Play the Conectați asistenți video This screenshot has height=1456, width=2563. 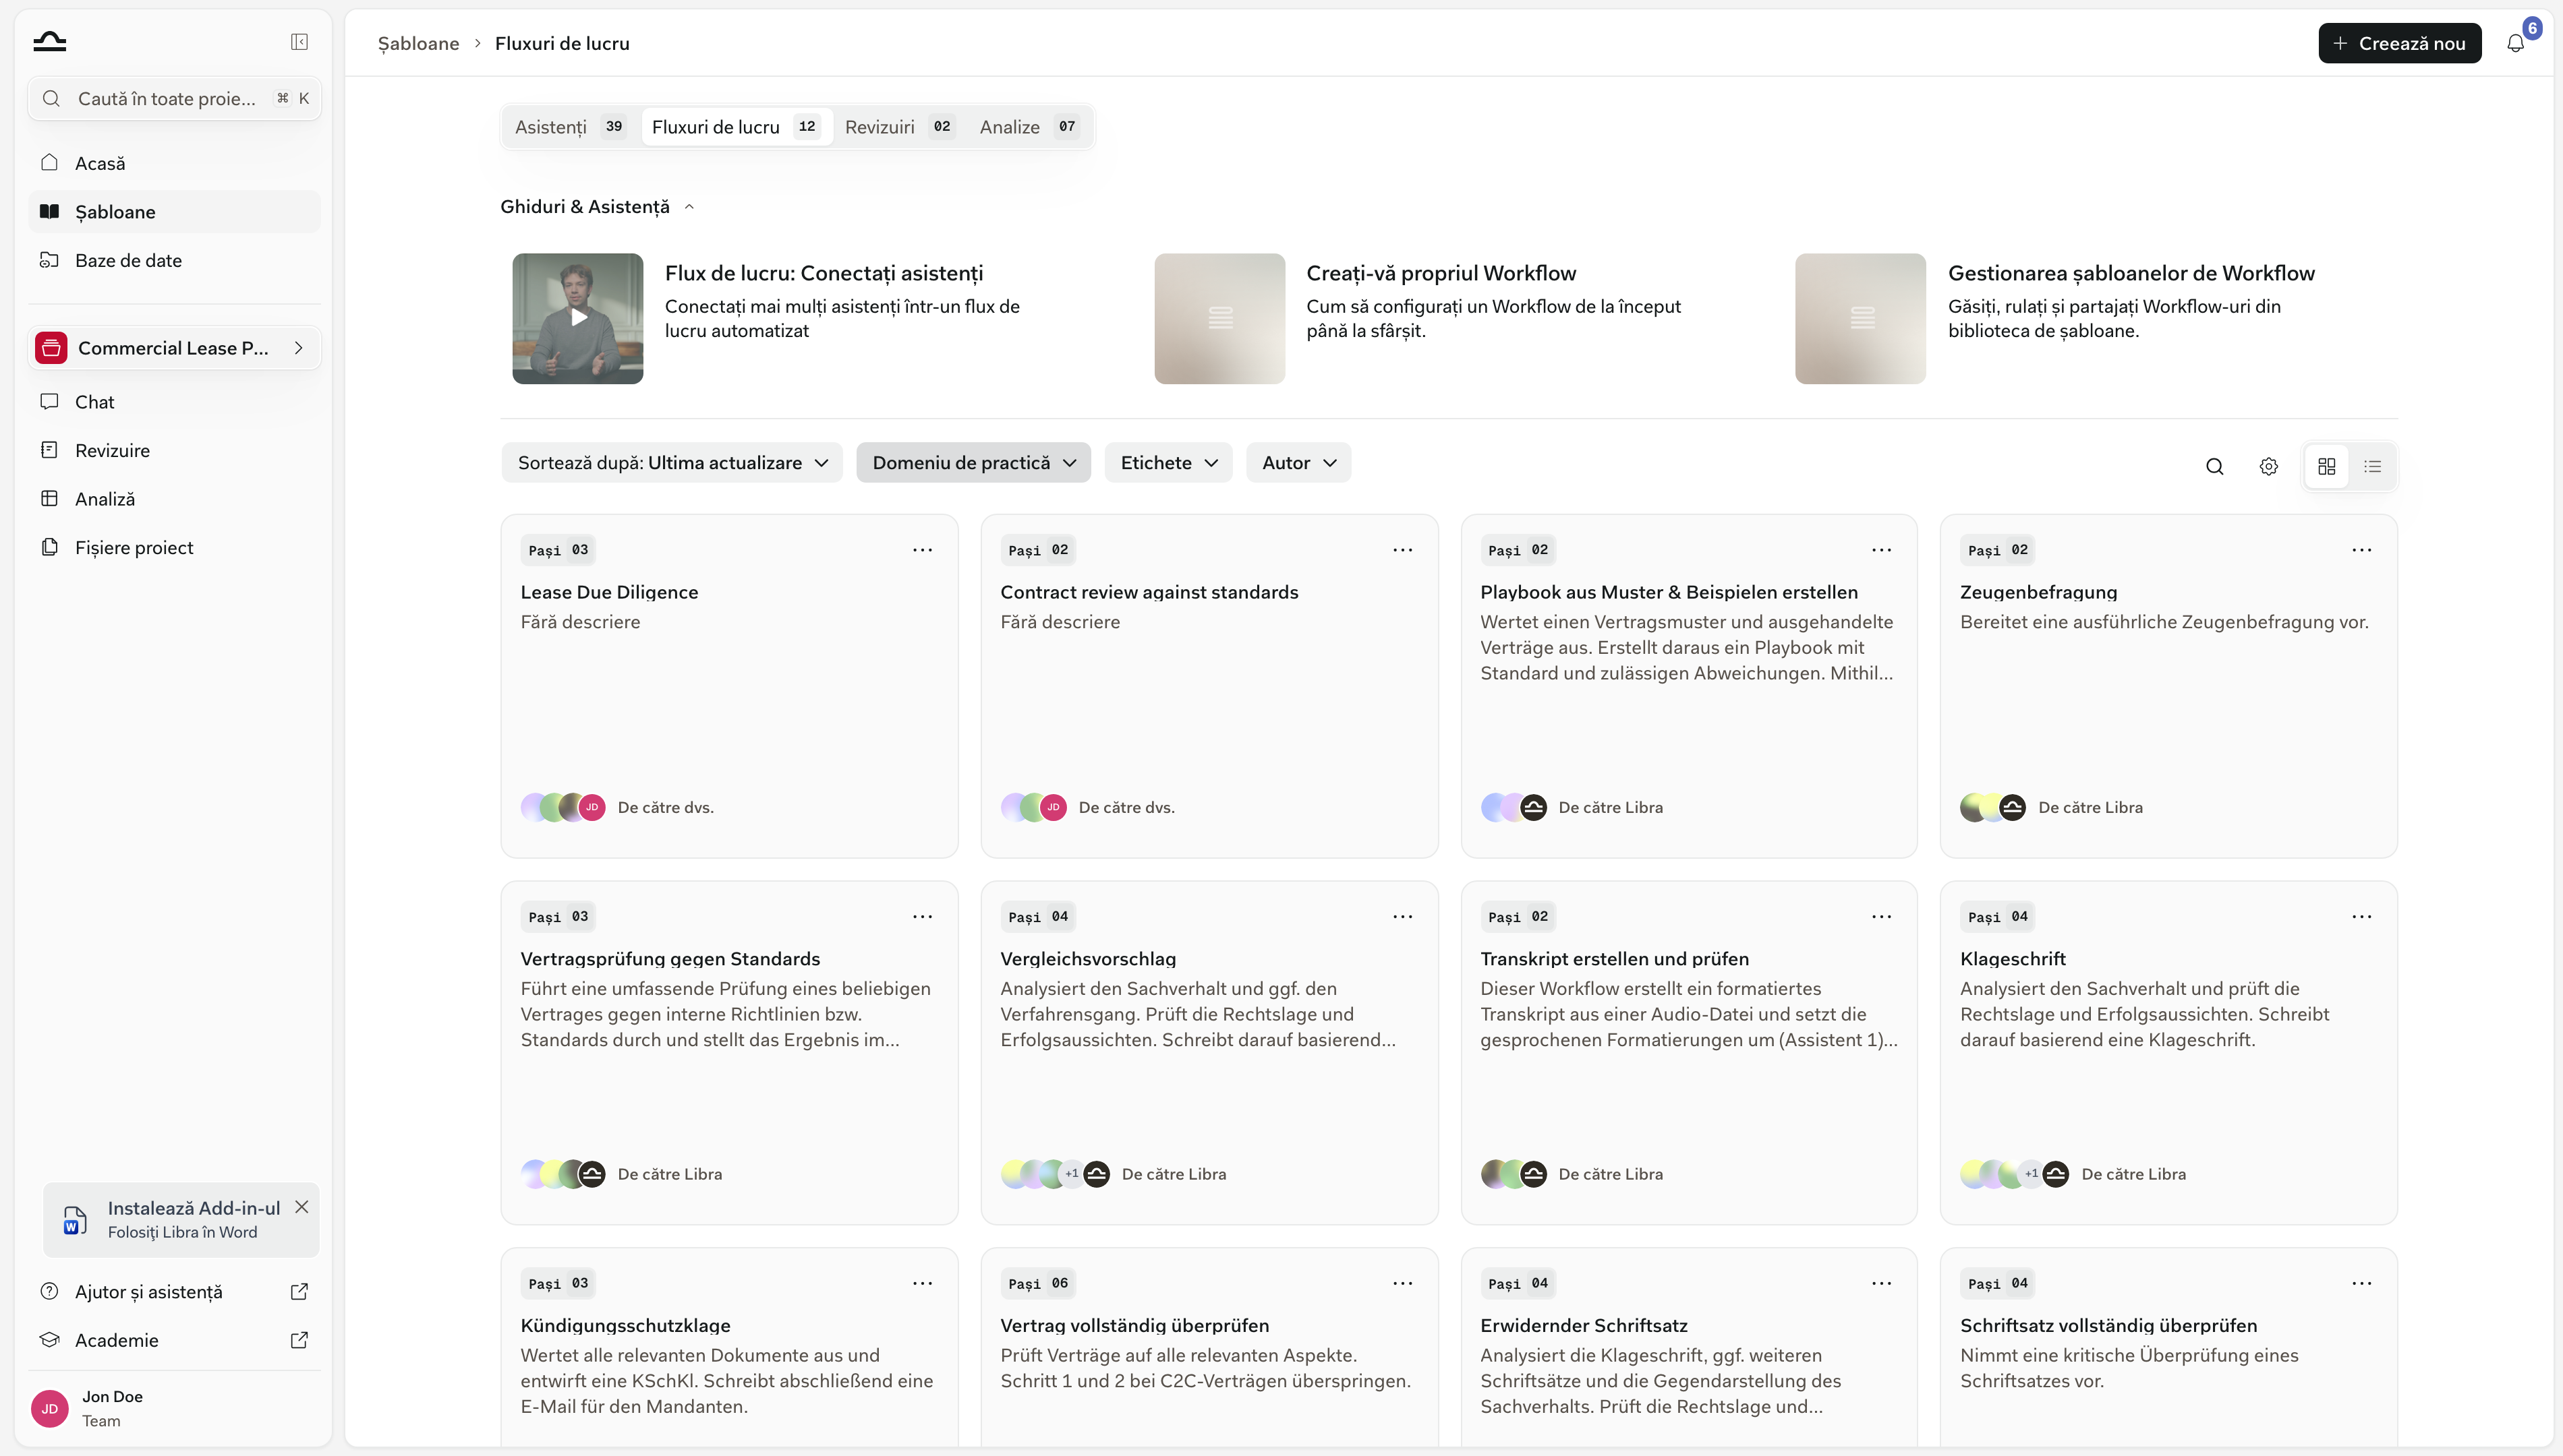[x=578, y=318]
